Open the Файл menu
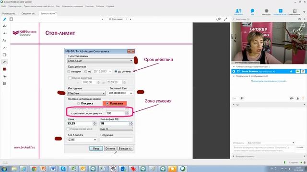Image resolution: width=307 pixels, height=172 pixels. coord(4,6)
